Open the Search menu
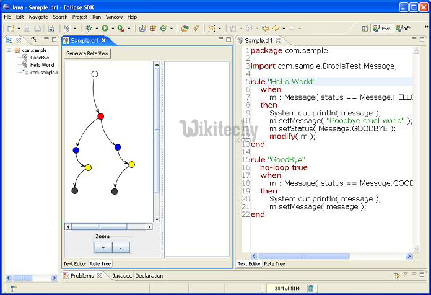This screenshot has width=431, height=295. click(x=60, y=17)
